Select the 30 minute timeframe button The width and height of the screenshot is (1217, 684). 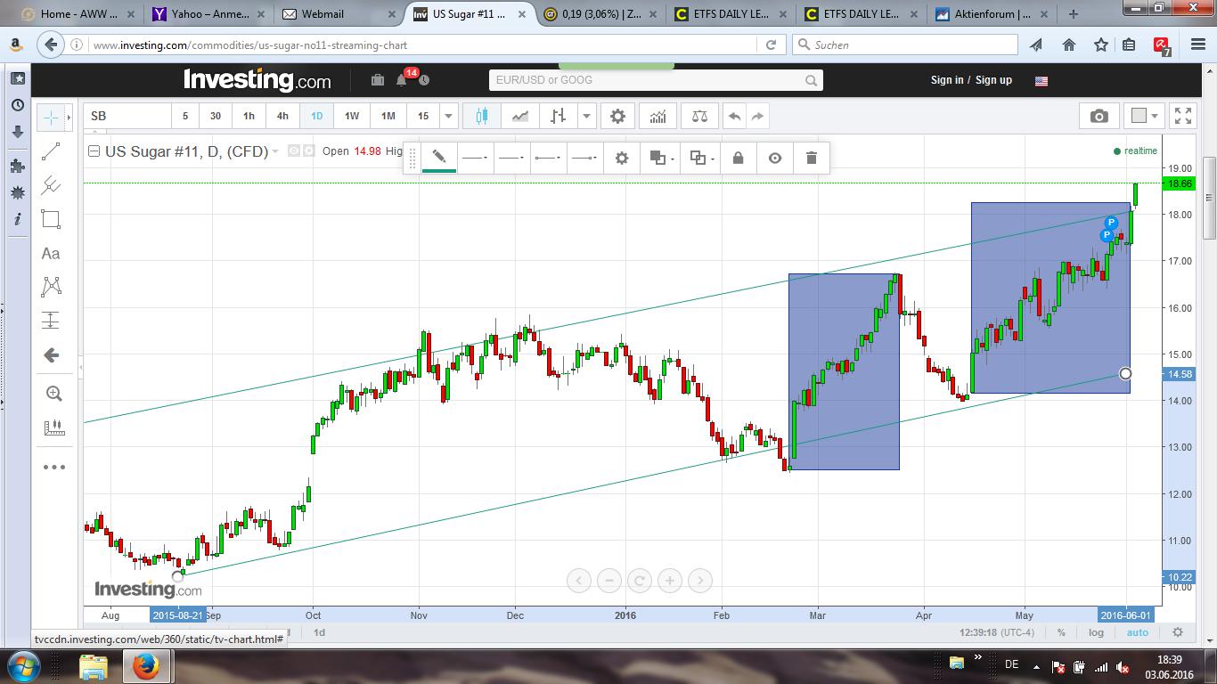pyautogui.click(x=215, y=116)
